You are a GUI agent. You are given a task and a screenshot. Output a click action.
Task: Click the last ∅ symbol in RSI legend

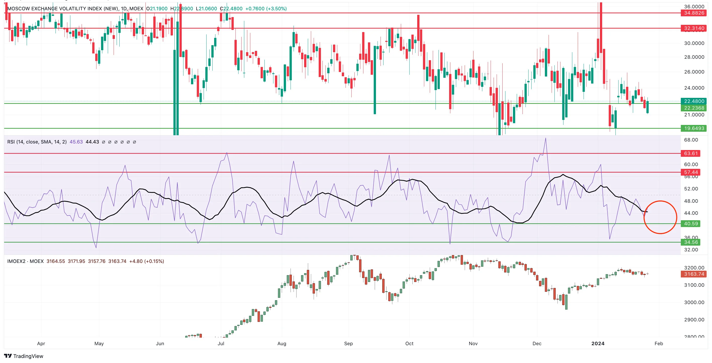134,142
